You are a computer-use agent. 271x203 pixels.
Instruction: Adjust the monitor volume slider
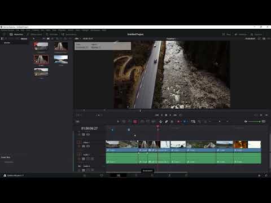(x=254, y=122)
